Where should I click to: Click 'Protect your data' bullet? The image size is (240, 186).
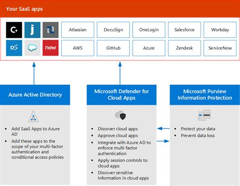tap(198, 129)
